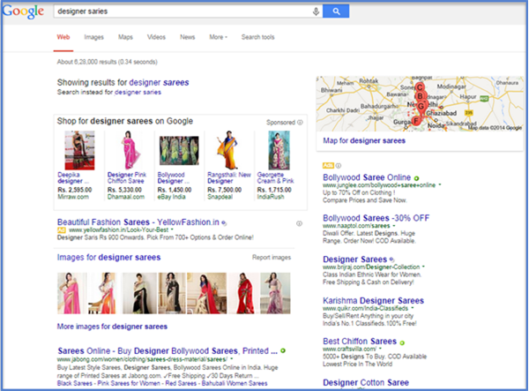This screenshot has height=391, width=529.
Task: Click the Google logo
Action: click(23, 11)
